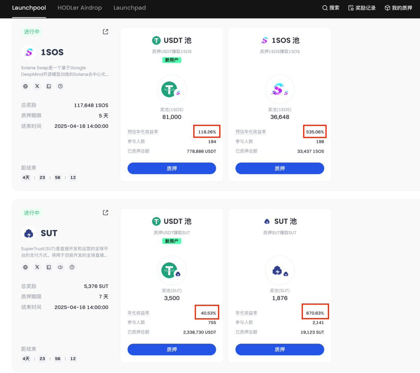Screen dimensions: 420x373
Task: Click the 535.06% yield value
Action: point(315,132)
